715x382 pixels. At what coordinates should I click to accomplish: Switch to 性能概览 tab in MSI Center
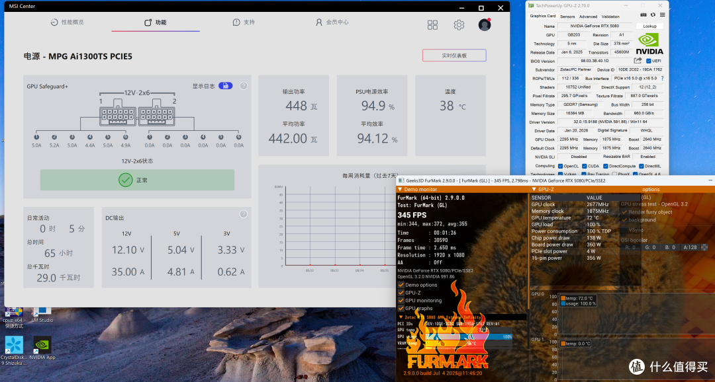(67, 22)
